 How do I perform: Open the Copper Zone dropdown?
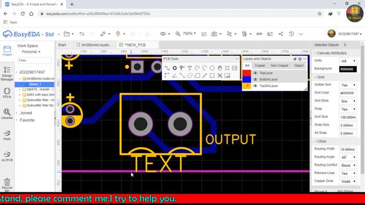[348, 182]
